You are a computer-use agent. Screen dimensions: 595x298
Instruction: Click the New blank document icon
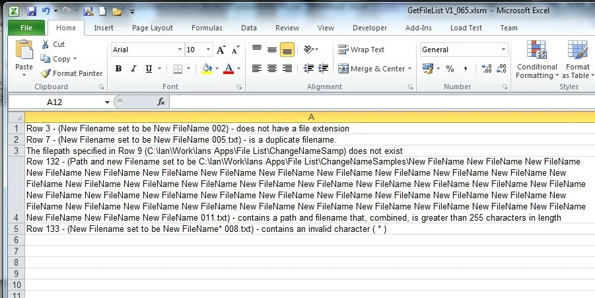click(102, 11)
